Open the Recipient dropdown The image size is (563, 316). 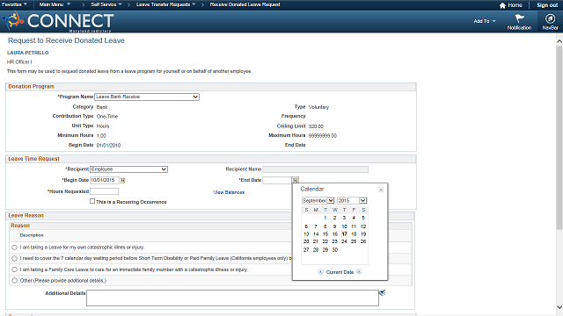point(128,169)
